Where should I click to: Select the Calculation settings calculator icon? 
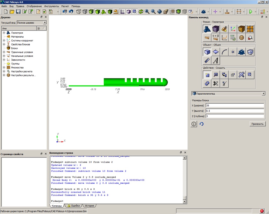pyautogui.click(x=233, y=37)
